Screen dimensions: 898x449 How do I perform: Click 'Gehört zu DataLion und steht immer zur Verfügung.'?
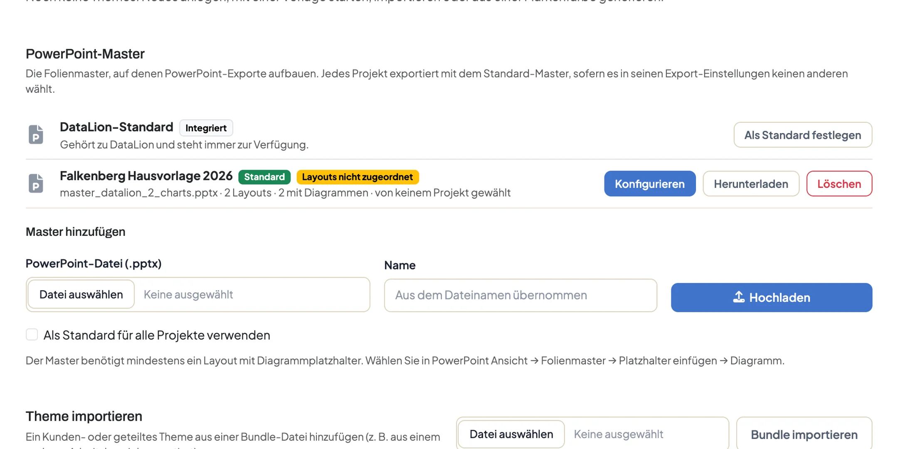pos(184,145)
